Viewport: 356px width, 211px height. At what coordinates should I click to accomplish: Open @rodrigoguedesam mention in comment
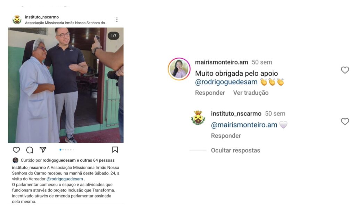(x=226, y=82)
